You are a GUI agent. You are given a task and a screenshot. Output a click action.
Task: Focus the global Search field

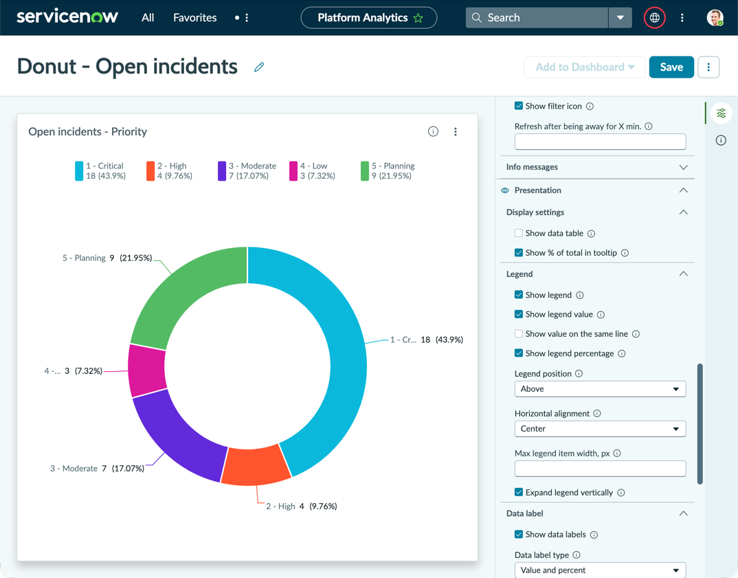[x=537, y=18]
